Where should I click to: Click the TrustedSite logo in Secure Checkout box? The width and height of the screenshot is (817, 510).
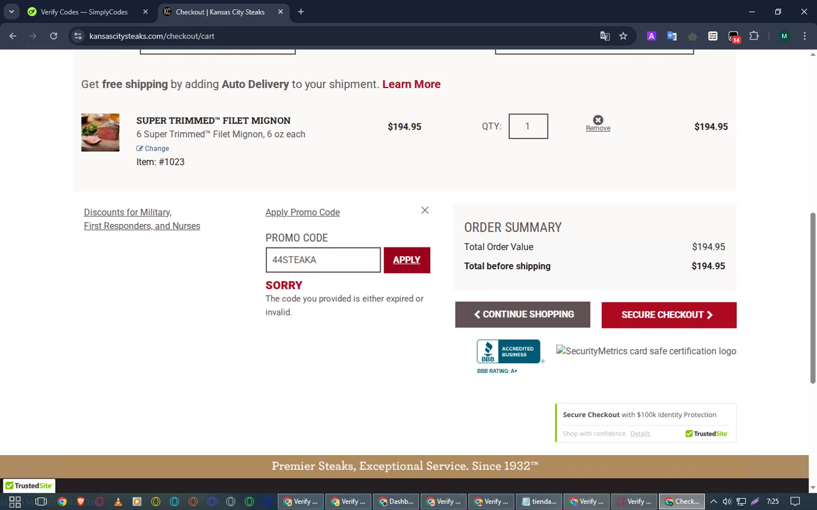pyautogui.click(x=706, y=434)
